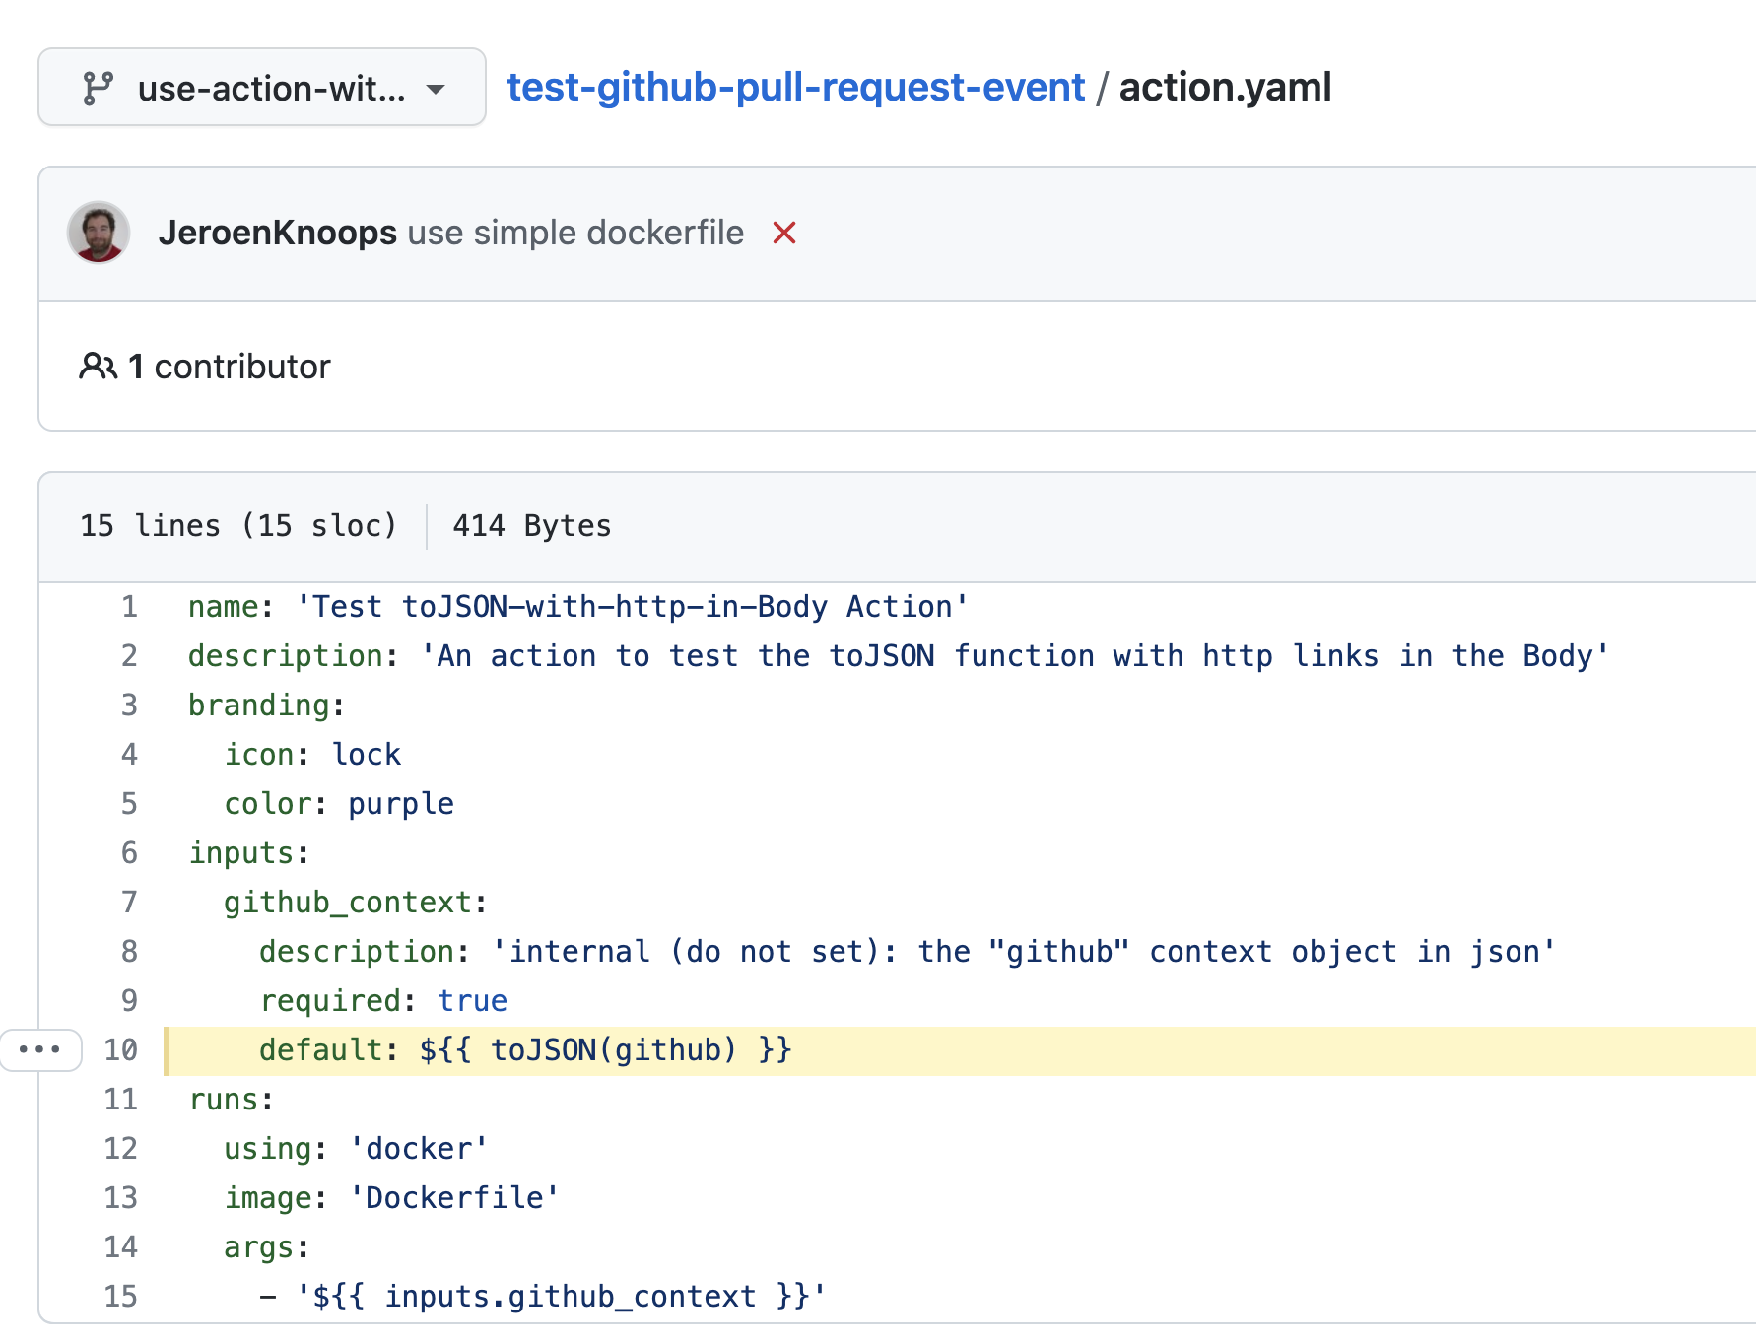Image resolution: width=1756 pixels, height=1344 pixels.
Task: Click the action.yaml filename in breadcrumb
Action: (1225, 87)
